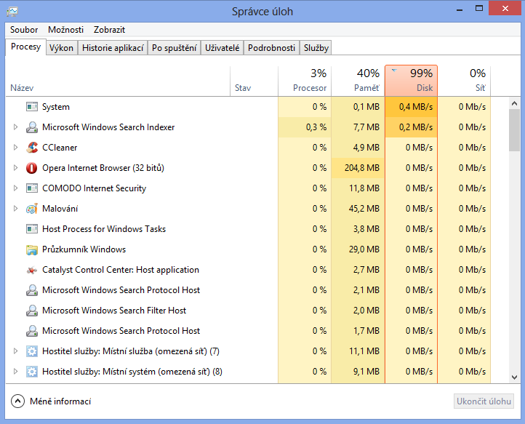Click the Ukončit úlohu button
Viewport: 525px width, 424px height.
click(x=484, y=401)
